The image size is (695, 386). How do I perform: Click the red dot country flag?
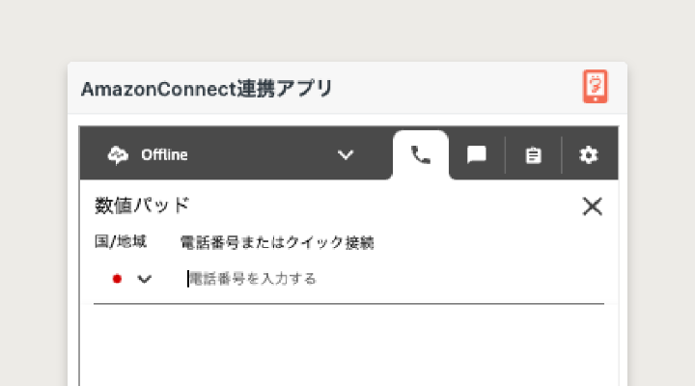point(117,279)
